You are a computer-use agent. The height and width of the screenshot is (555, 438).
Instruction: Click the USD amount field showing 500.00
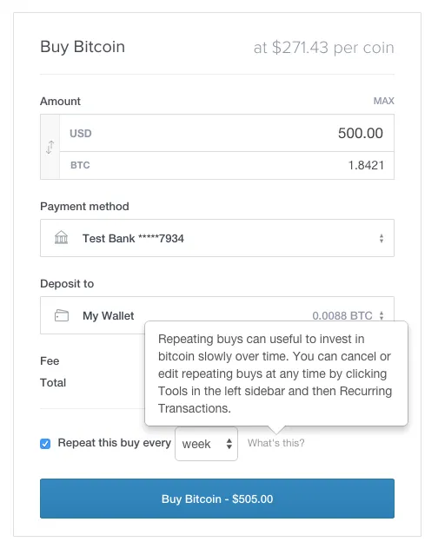coord(227,133)
